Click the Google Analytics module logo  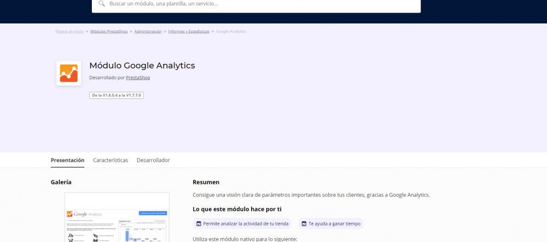point(69,73)
